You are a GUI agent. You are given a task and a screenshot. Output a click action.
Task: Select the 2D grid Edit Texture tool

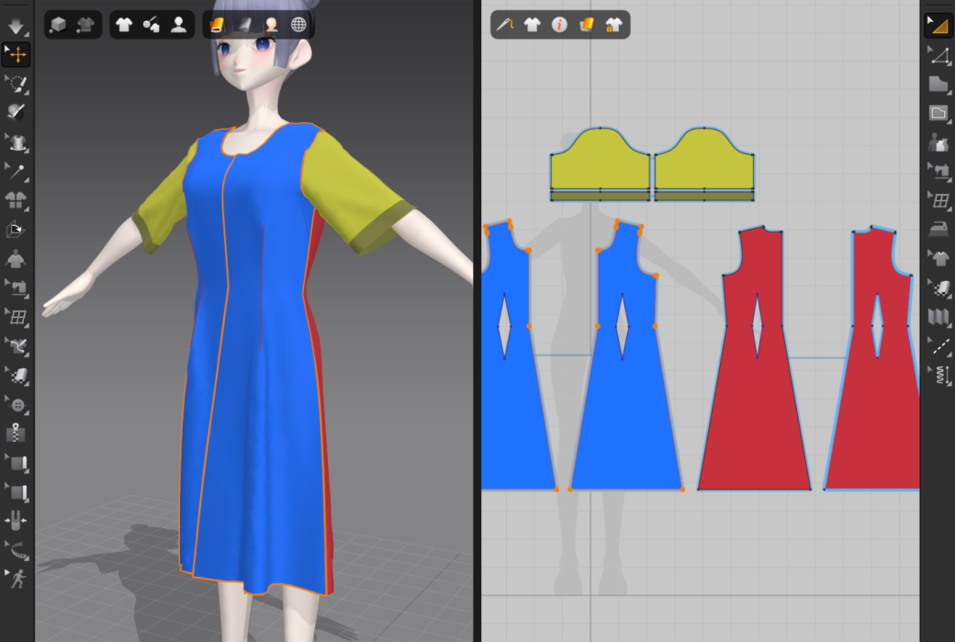click(x=938, y=200)
